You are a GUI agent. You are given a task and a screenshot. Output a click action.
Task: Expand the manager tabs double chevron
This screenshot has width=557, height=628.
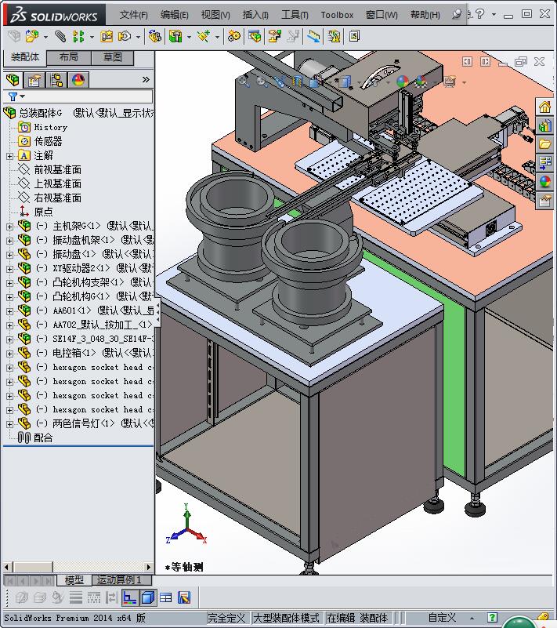146,80
